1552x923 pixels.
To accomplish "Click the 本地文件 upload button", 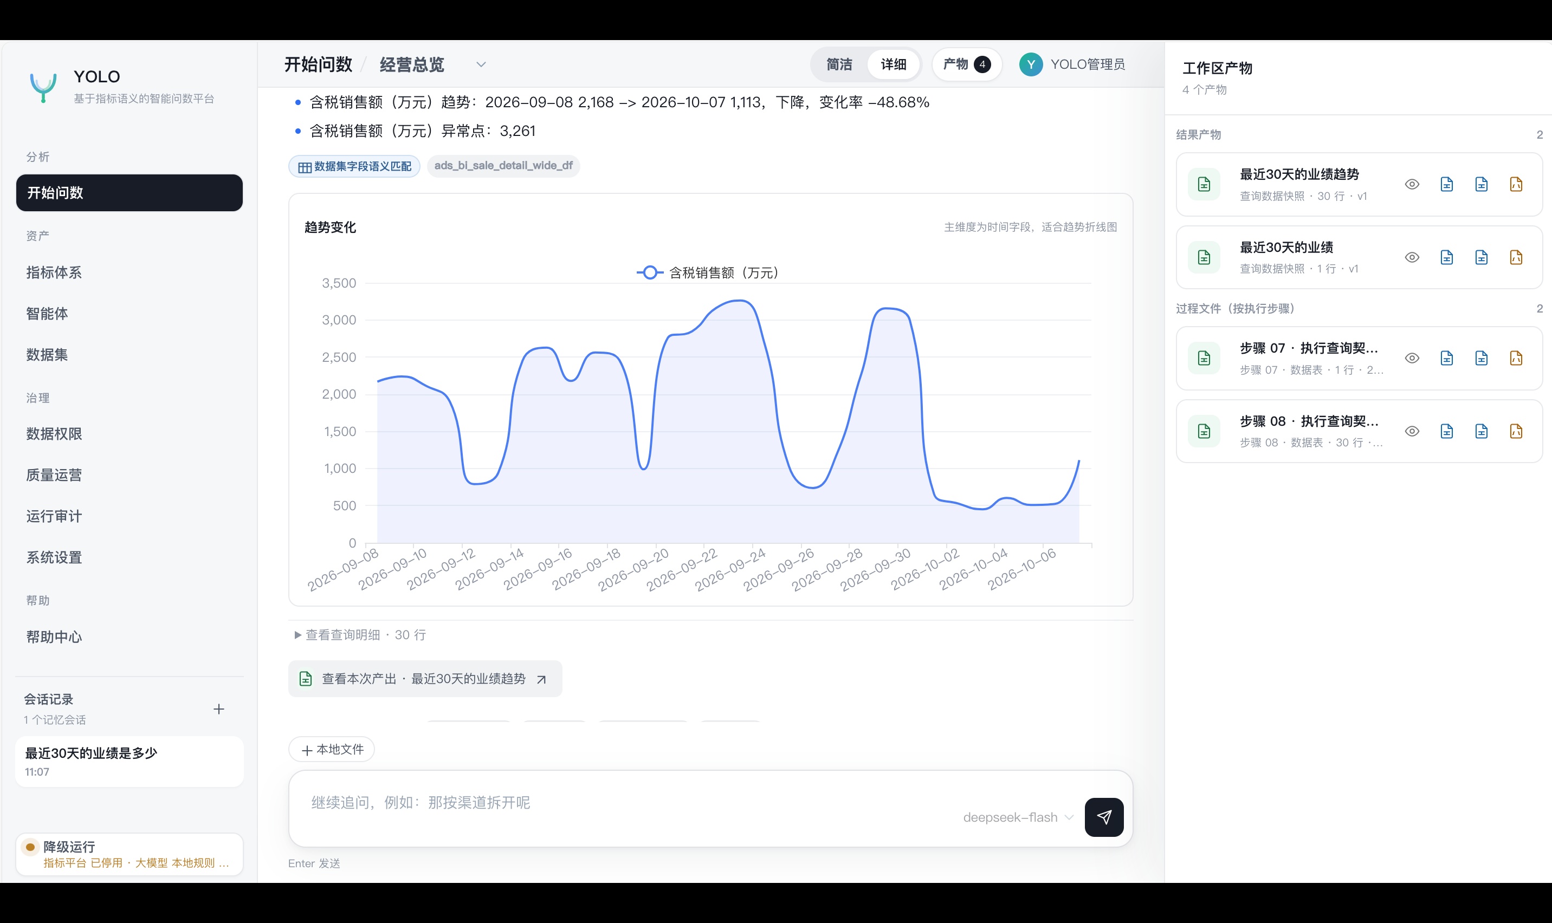I will point(332,750).
